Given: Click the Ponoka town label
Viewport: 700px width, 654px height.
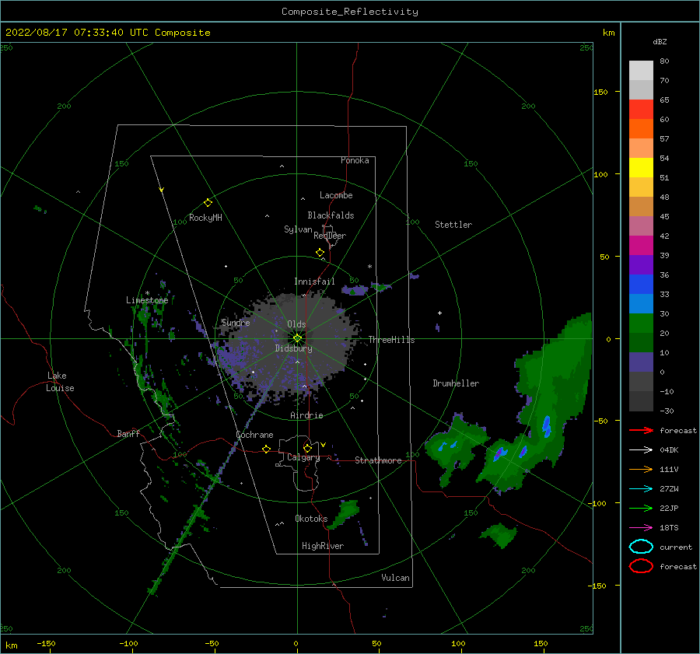Looking at the screenshot, I should (355, 160).
